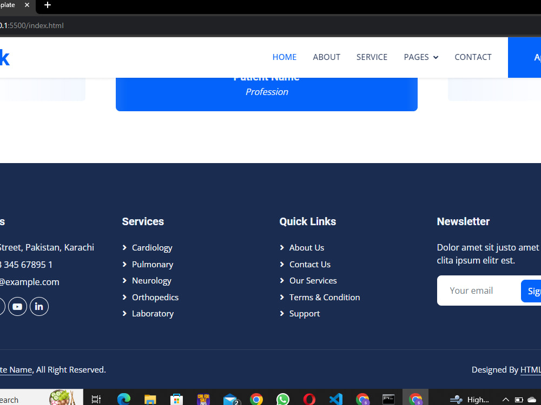Open a new browser tab
The image size is (541, 405).
point(48,5)
